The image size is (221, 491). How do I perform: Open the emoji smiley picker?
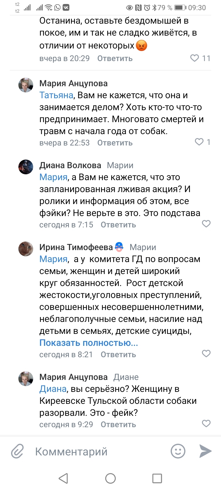[x=178, y=451]
